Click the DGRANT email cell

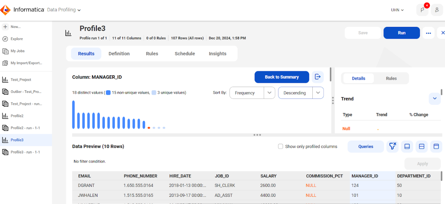[x=87, y=185]
